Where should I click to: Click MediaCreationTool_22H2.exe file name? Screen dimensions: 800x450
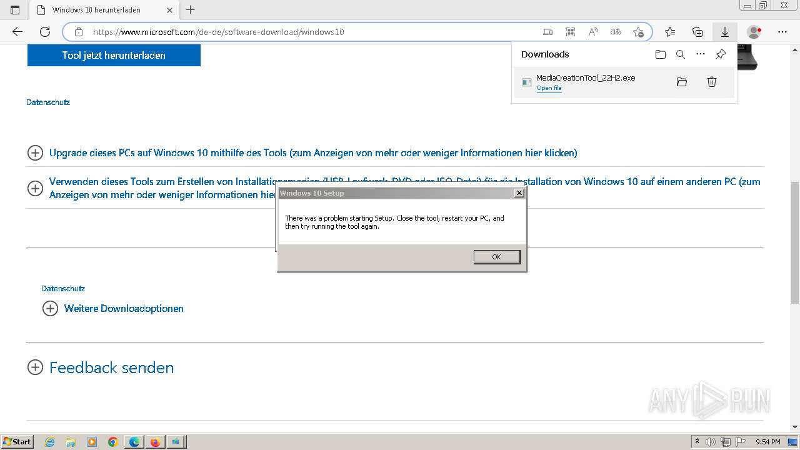click(586, 78)
